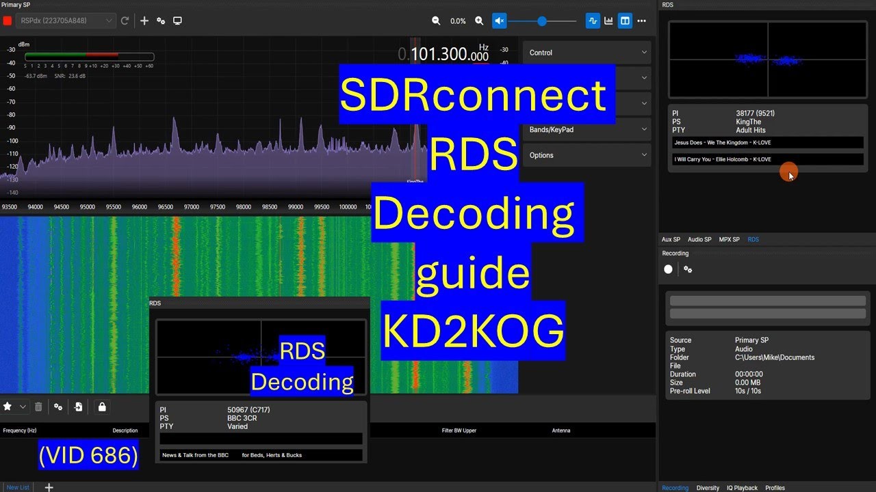
Task: Click the 95500 frequency scale label
Action: [113, 207]
